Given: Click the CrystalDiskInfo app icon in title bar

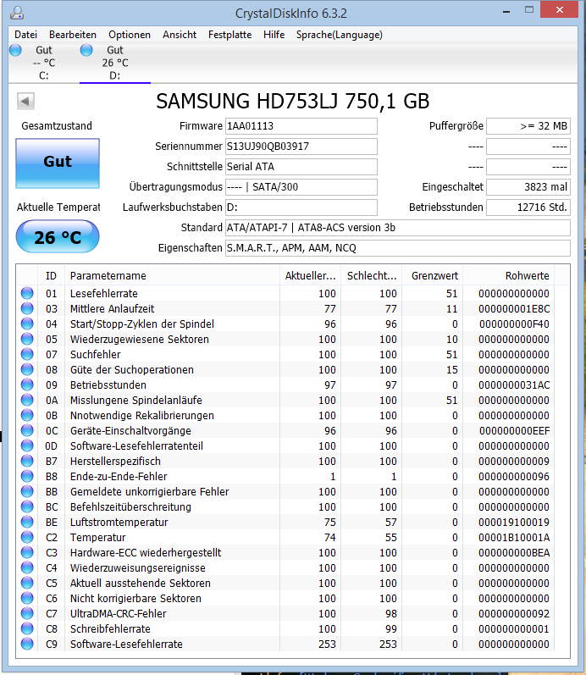Looking at the screenshot, I should [x=17, y=13].
